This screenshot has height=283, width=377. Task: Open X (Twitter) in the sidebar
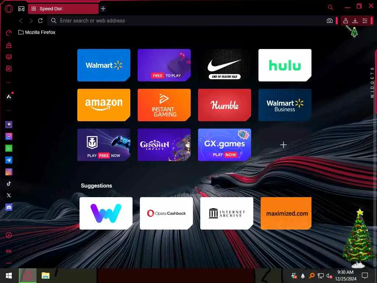click(9, 195)
